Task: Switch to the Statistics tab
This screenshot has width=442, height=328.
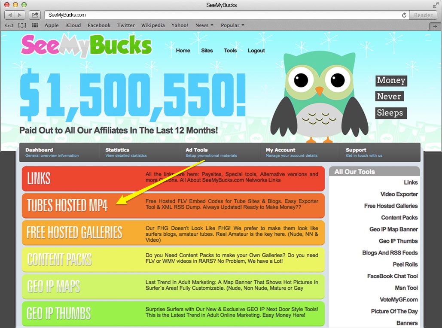Action: [x=139, y=152]
